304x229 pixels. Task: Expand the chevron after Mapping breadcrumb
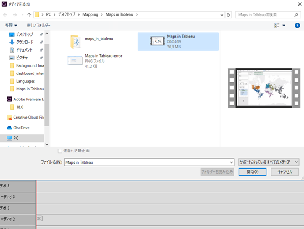[102, 14]
